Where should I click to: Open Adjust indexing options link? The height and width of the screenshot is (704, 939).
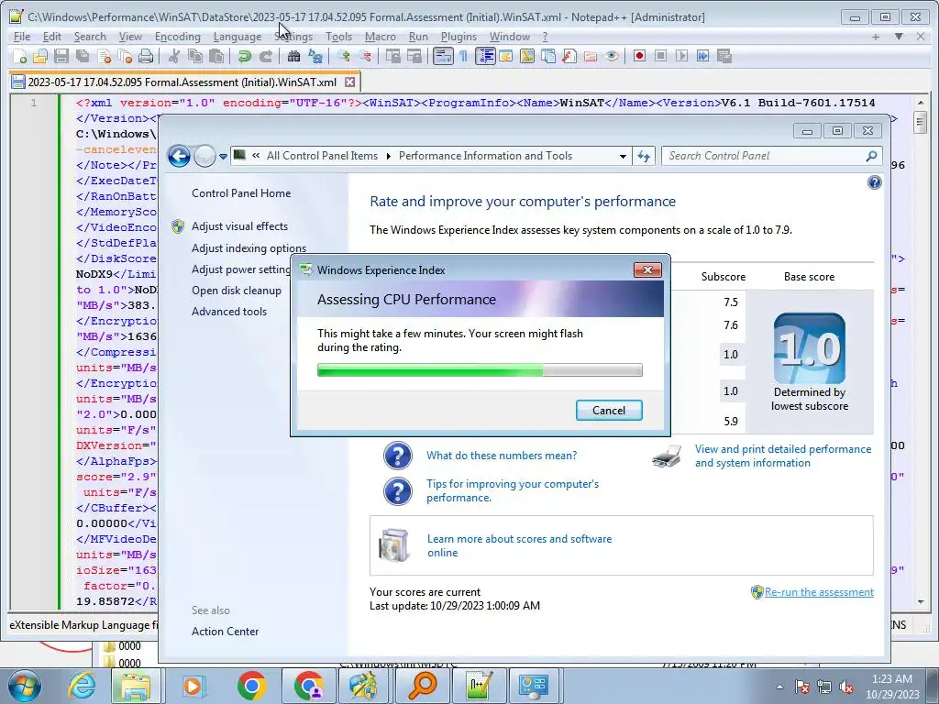click(x=249, y=247)
